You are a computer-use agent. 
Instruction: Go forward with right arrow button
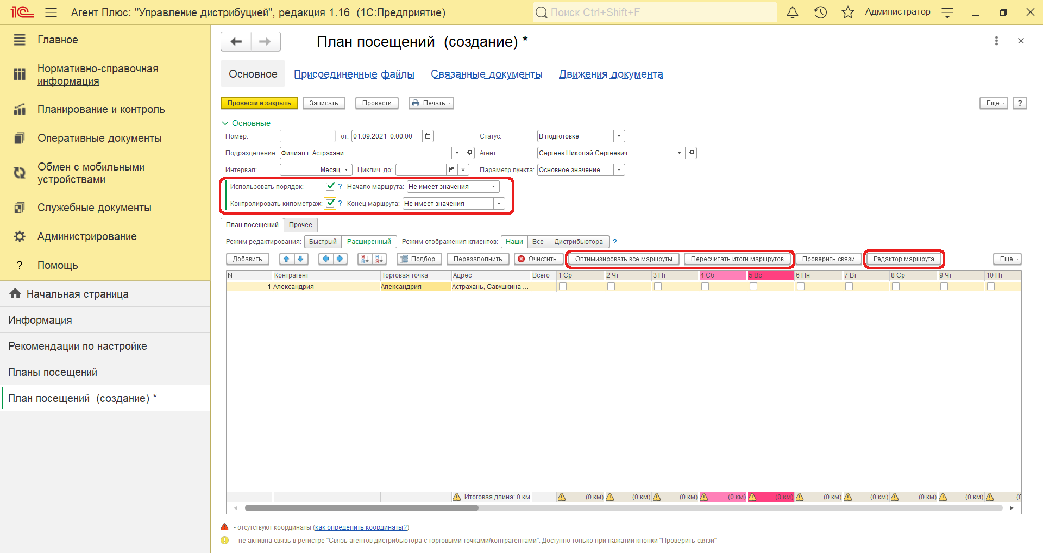265,41
